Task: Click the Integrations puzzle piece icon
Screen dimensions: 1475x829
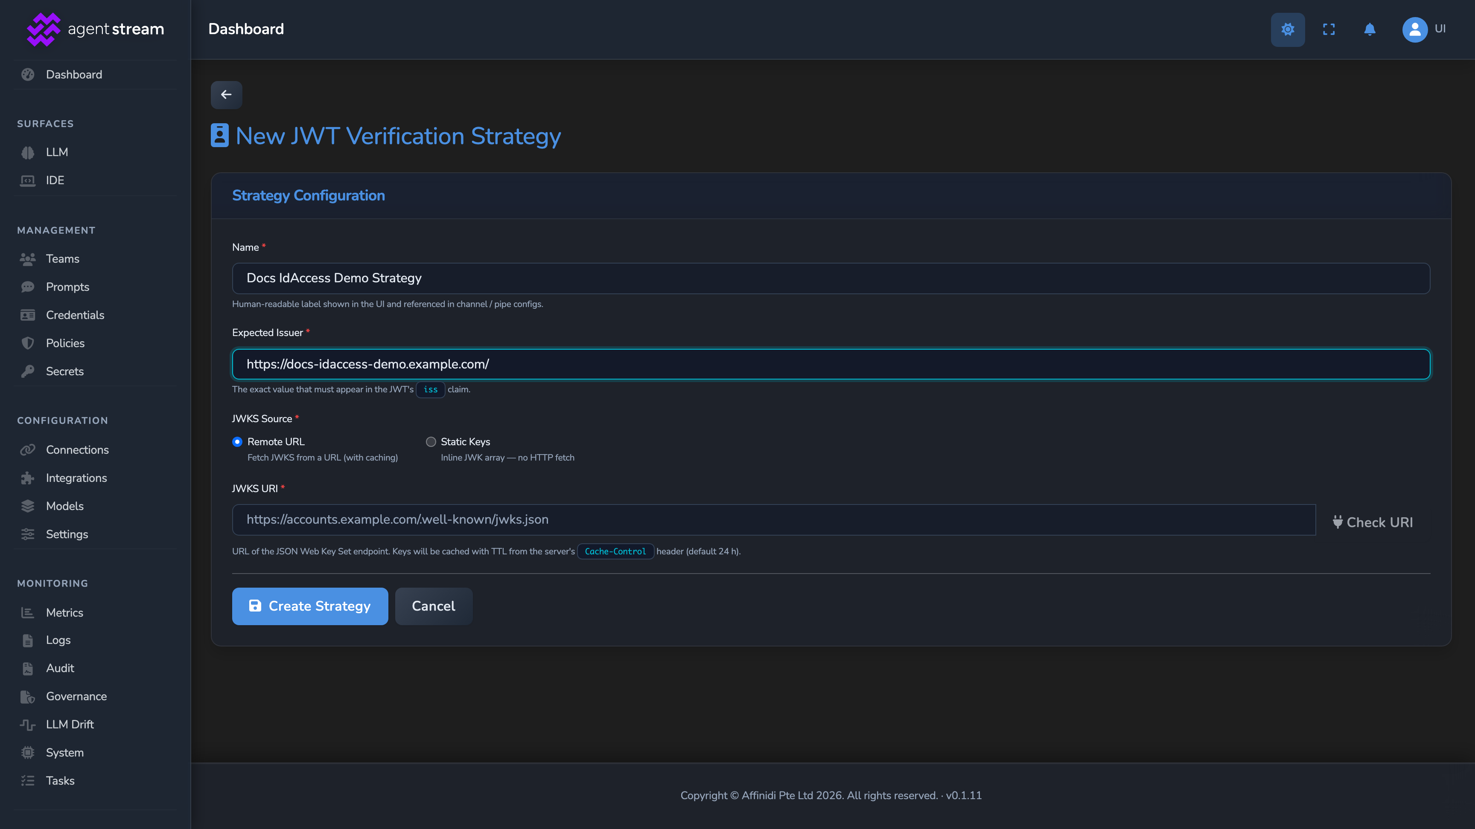Action: tap(27, 478)
